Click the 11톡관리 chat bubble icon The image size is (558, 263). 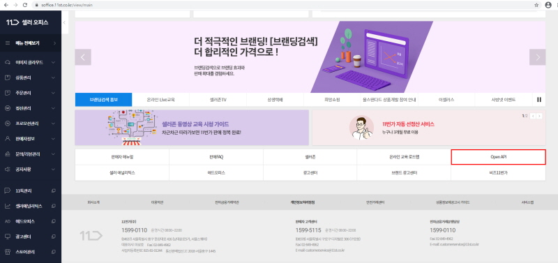coord(8,190)
